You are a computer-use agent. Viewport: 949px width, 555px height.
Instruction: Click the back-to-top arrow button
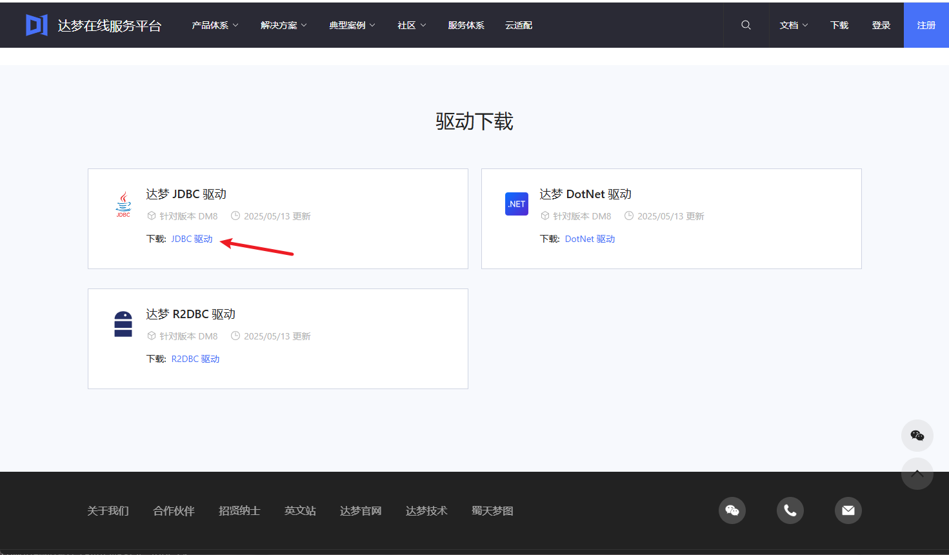pos(917,474)
